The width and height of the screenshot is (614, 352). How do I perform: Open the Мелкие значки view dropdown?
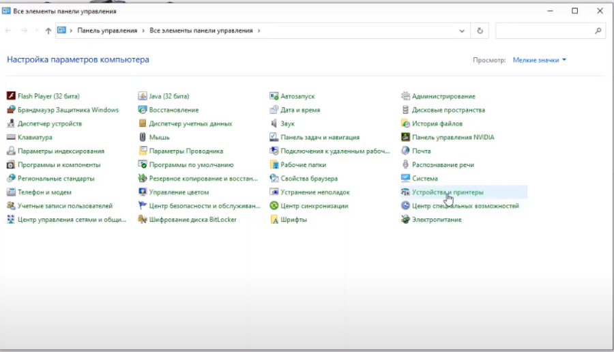pos(539,60)
